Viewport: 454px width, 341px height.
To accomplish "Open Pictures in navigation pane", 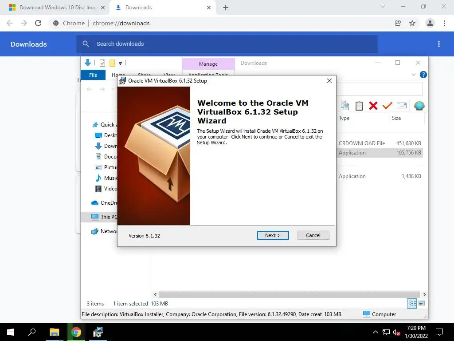I will 106,167.
